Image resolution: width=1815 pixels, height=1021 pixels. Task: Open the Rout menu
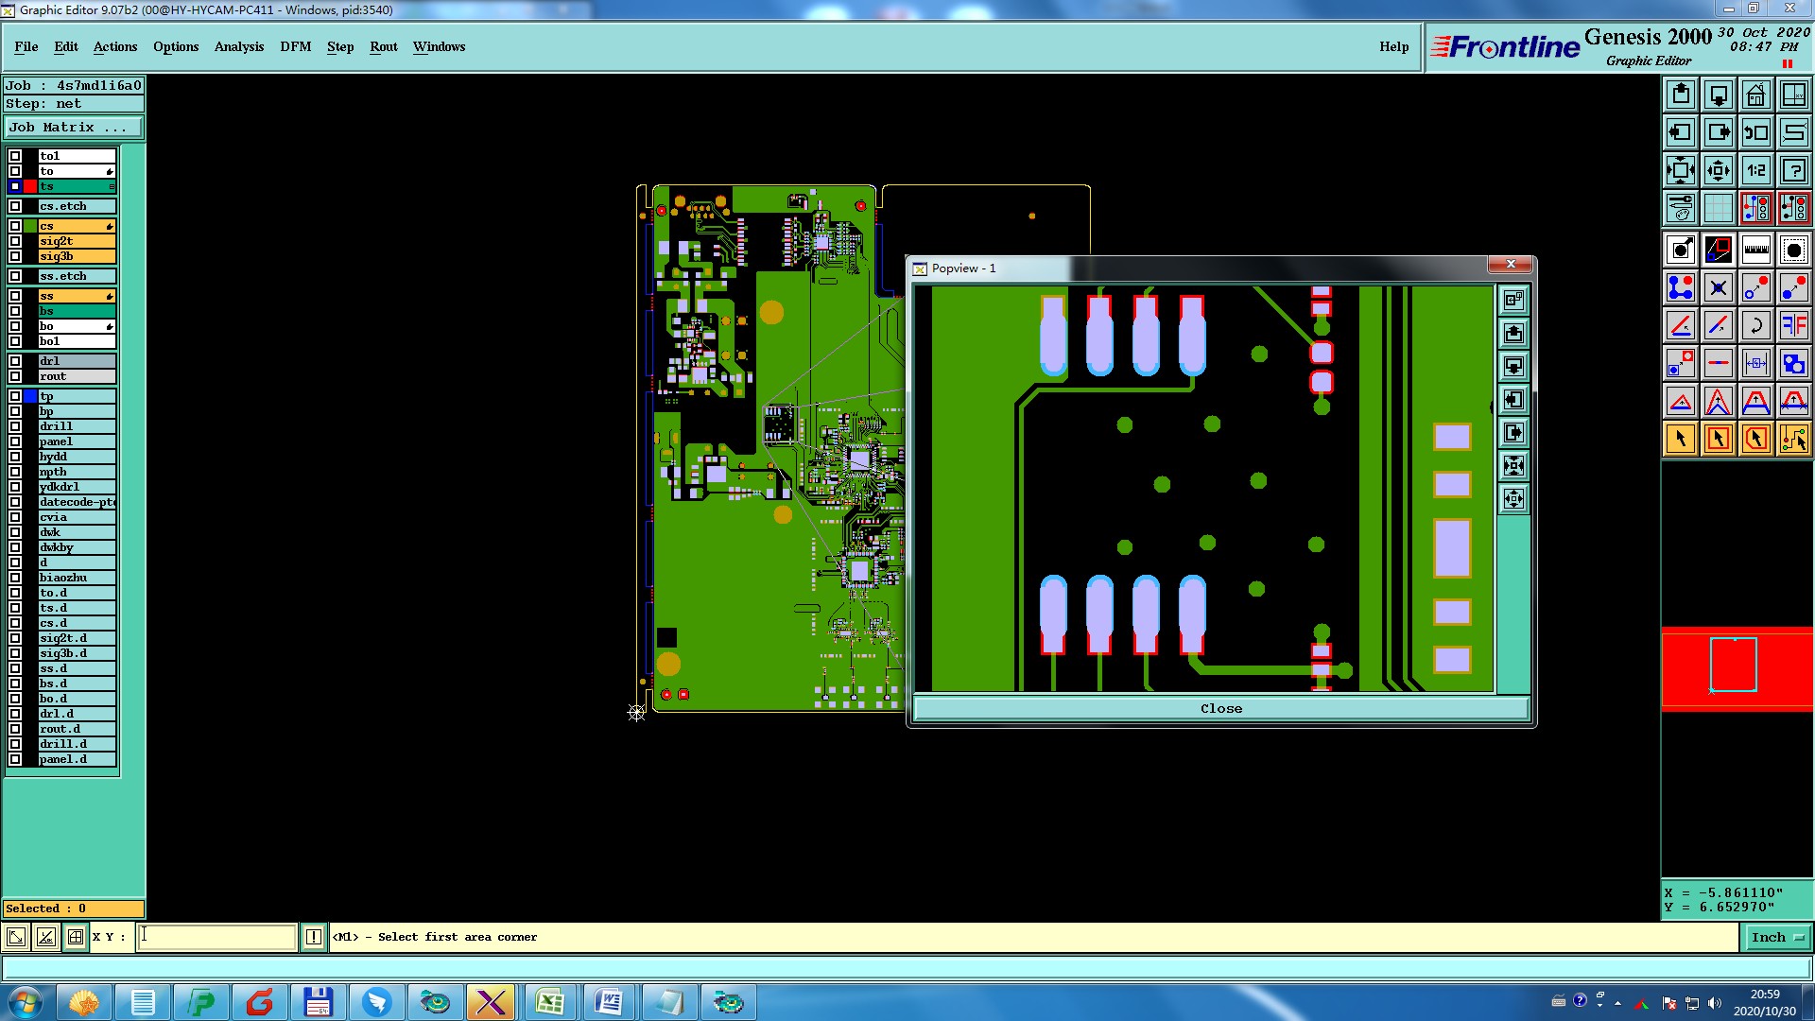coord(383,46)
